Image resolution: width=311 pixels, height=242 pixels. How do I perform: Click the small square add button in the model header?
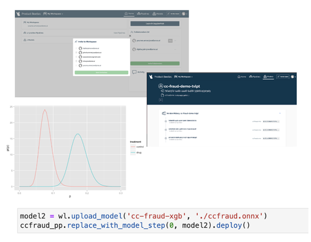point(161,100)
